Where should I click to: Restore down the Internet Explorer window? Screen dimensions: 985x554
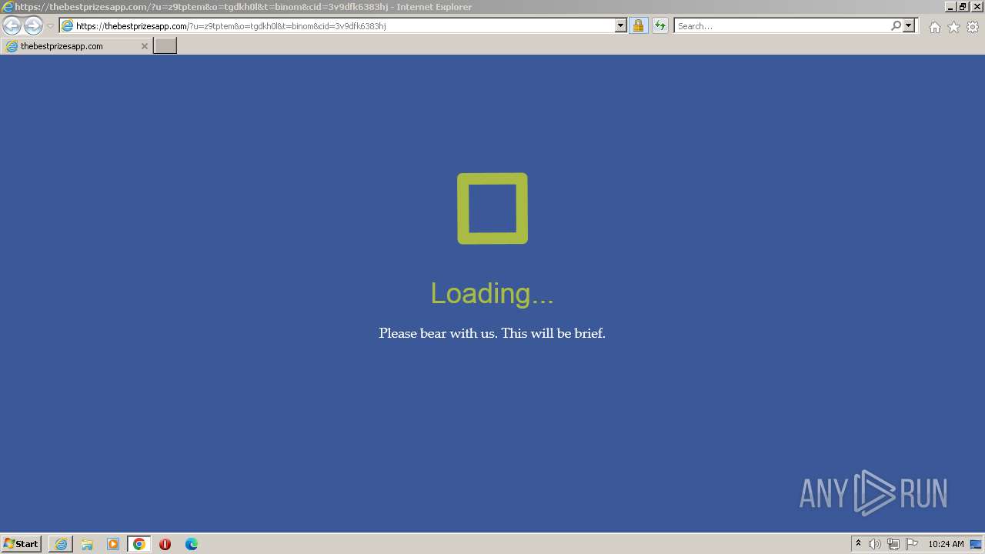pos(963,7)
